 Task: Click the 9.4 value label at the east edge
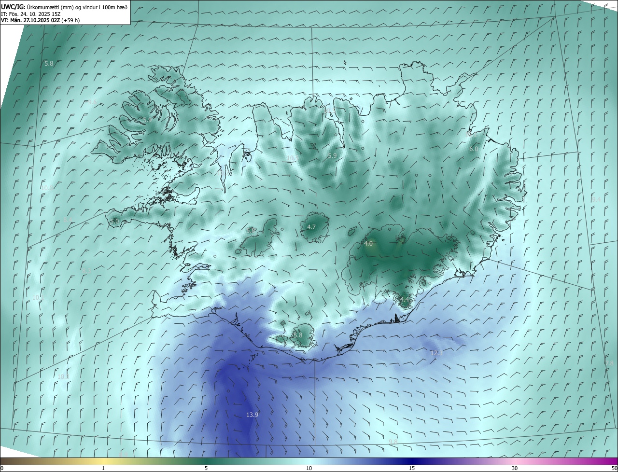click(x=596, y=199)
